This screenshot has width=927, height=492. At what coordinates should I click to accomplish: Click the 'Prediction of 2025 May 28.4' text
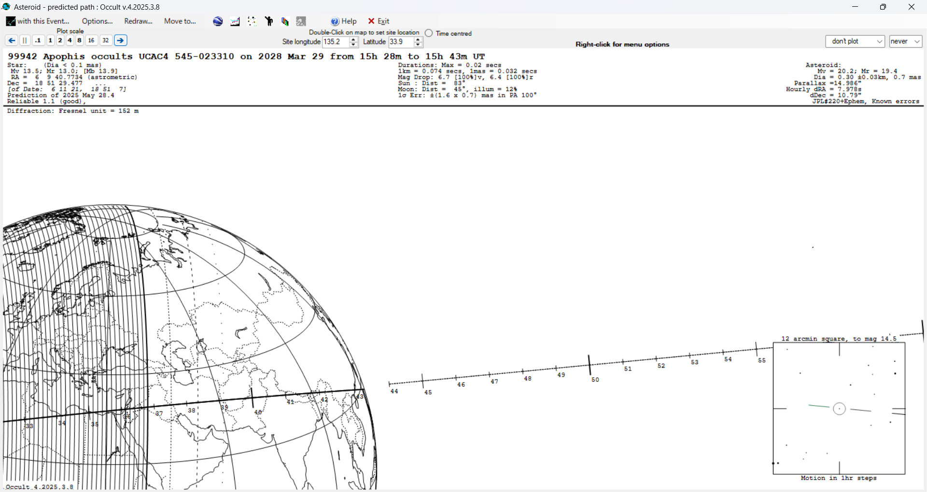(x=61, y=96)
